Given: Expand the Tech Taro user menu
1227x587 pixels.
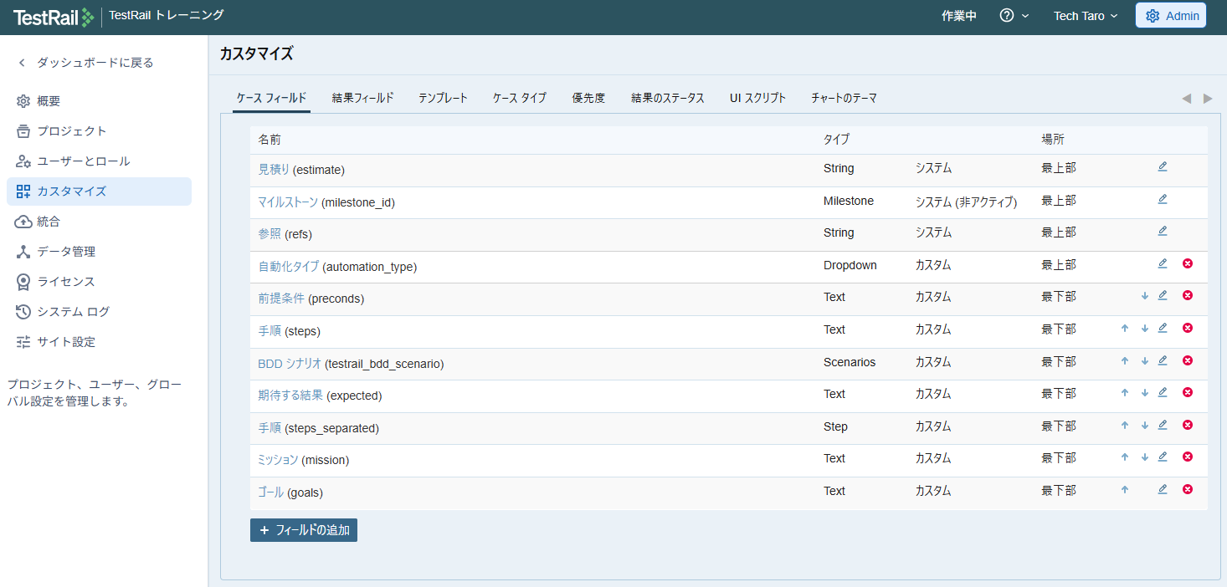Looking at the screenshot, I should [x=1085, y=16].
